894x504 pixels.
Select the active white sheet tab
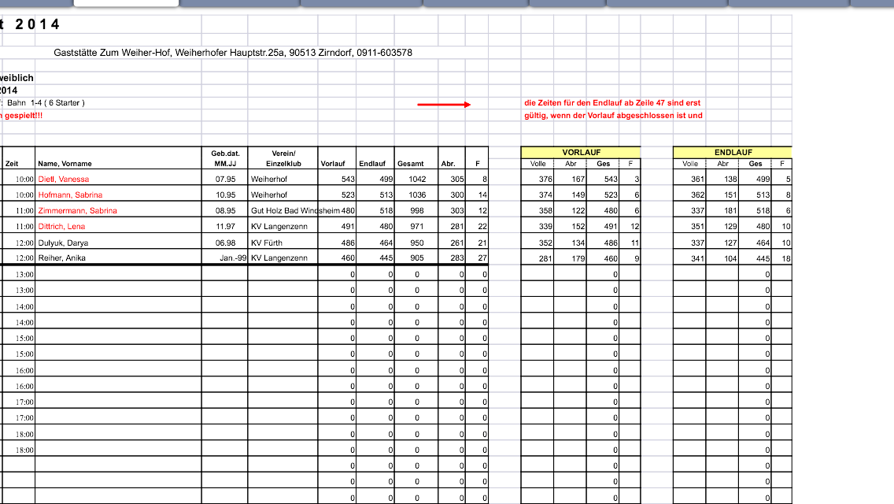pyautogui.click(x=126, y=3)
